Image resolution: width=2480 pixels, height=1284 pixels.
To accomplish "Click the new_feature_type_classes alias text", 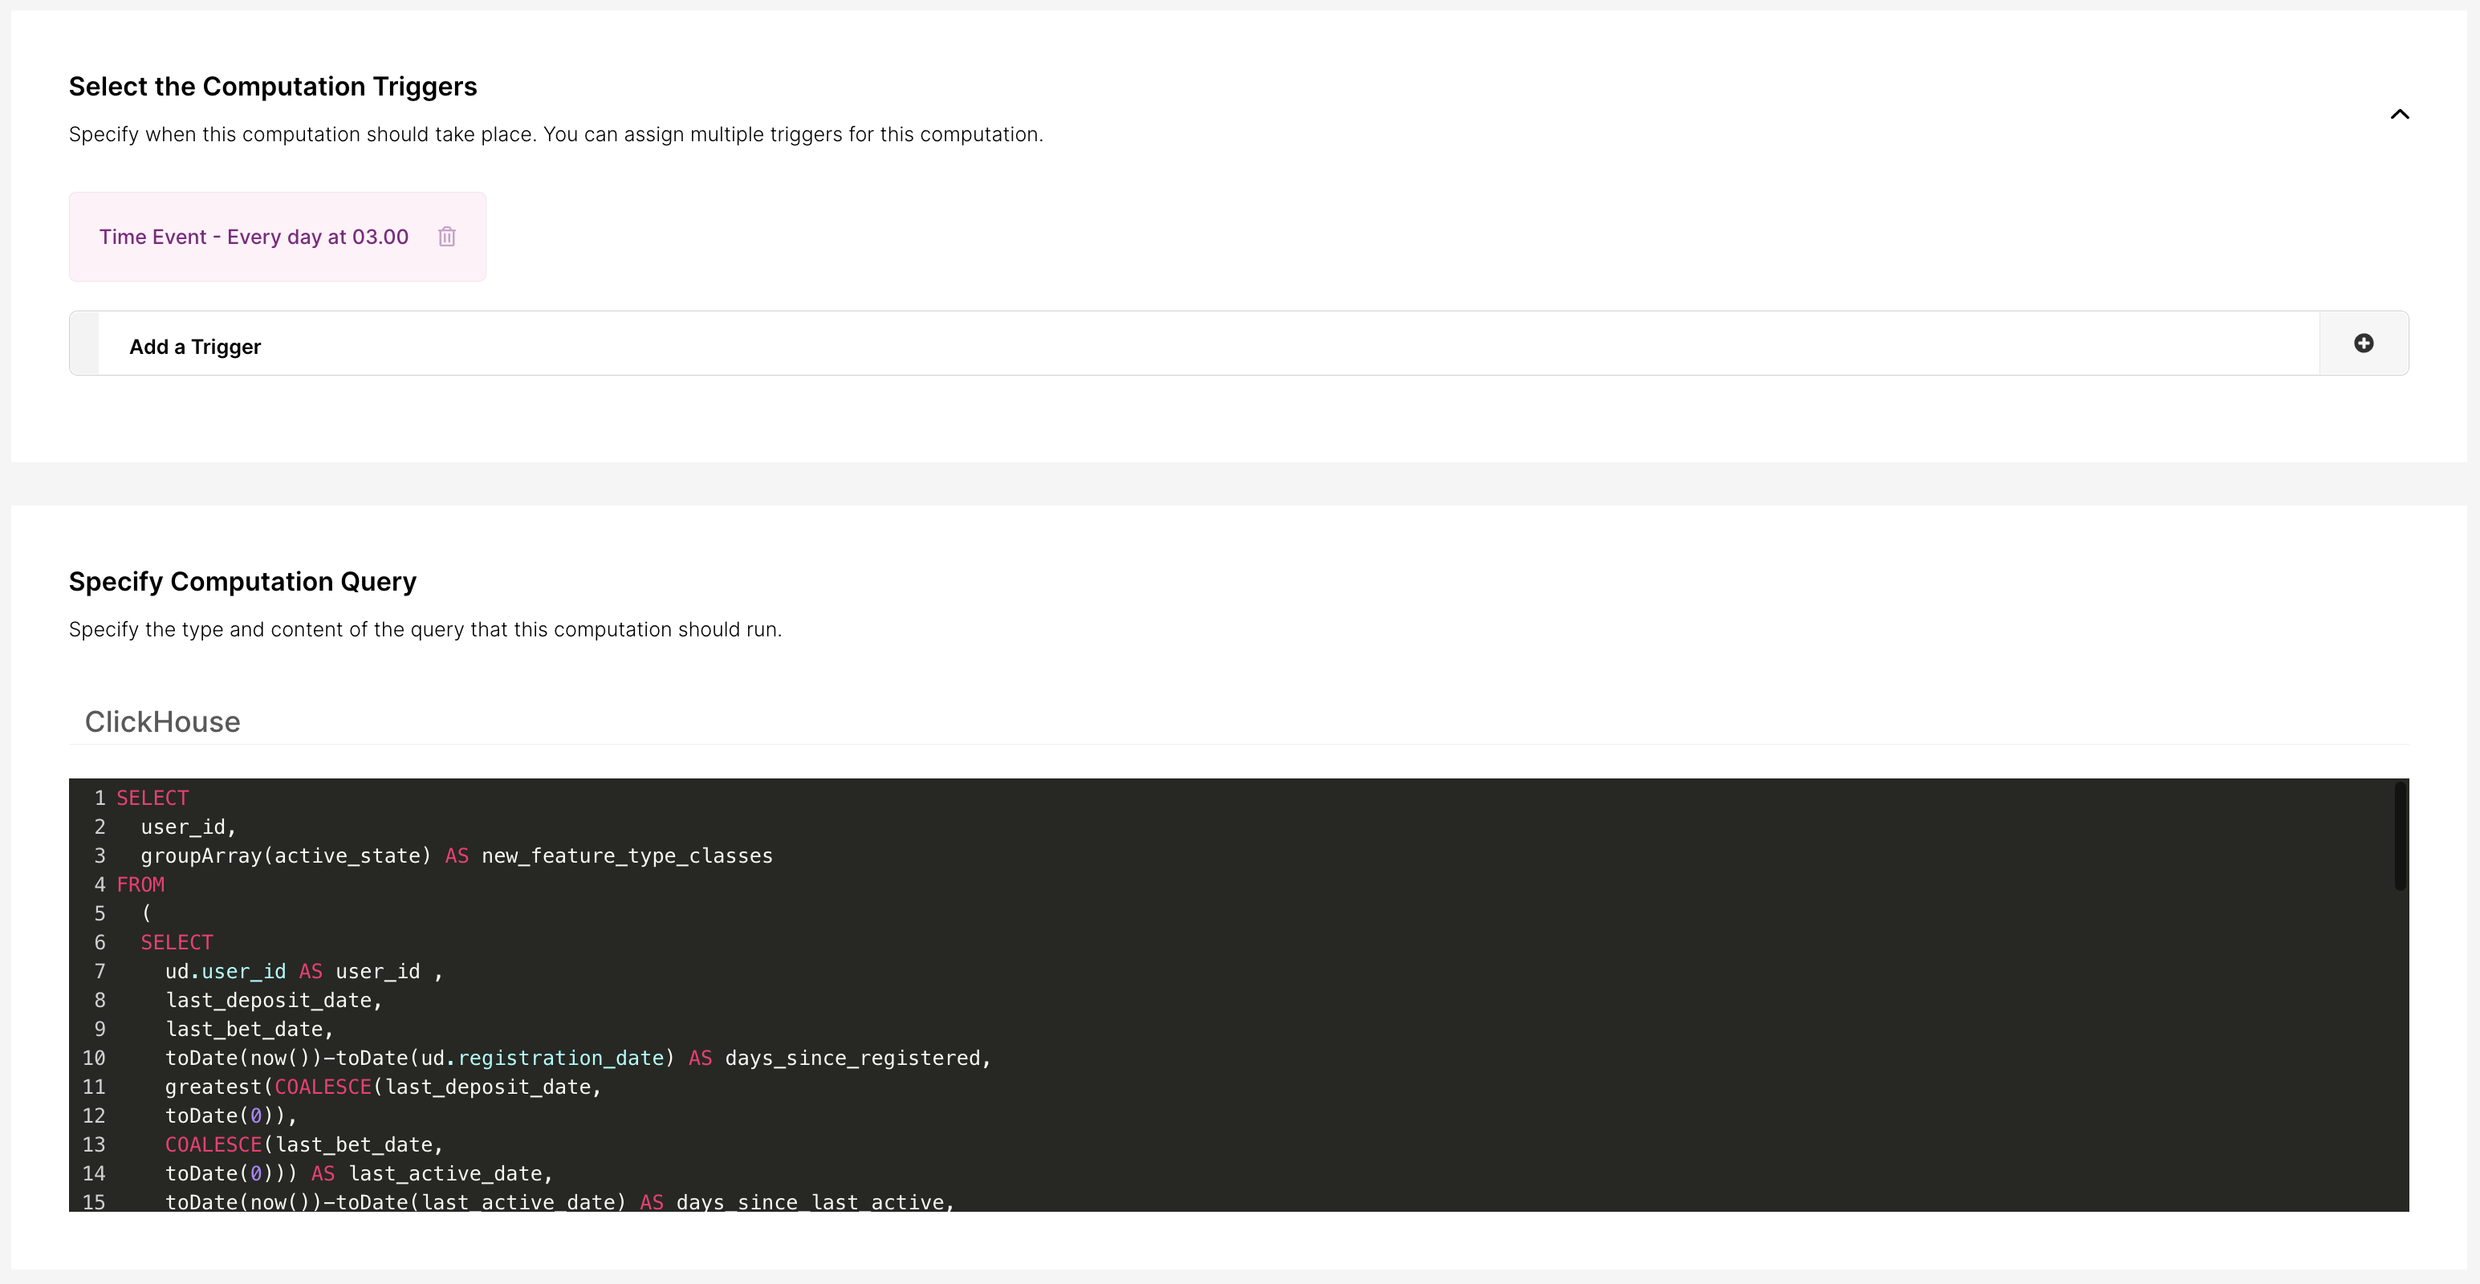I will pos(627,855).
